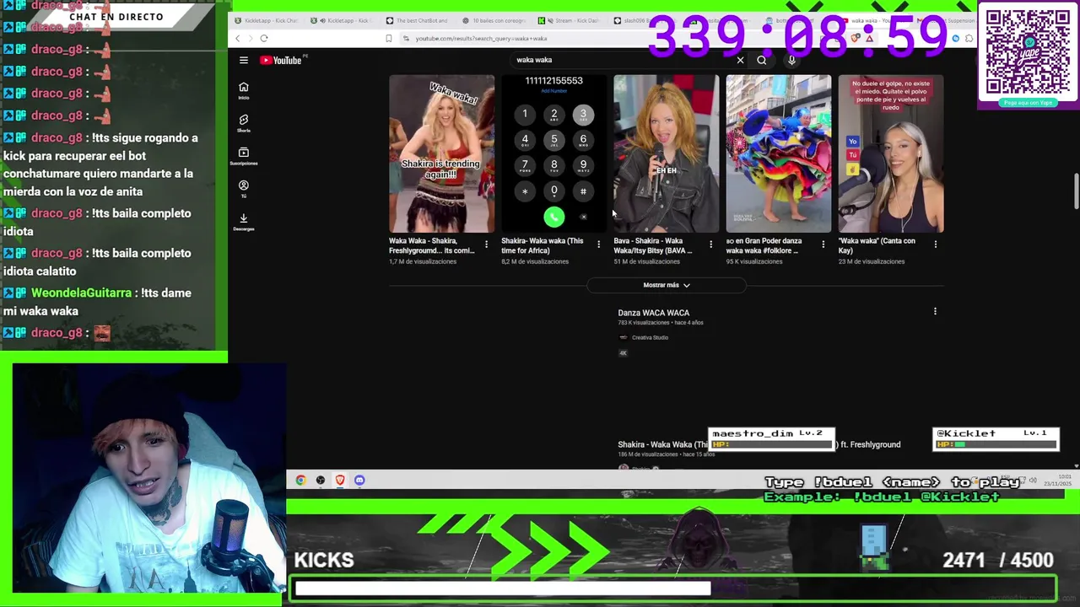
Task: Open Descargas in the YouTube sidebar
Action: click(x=243, y=222)
